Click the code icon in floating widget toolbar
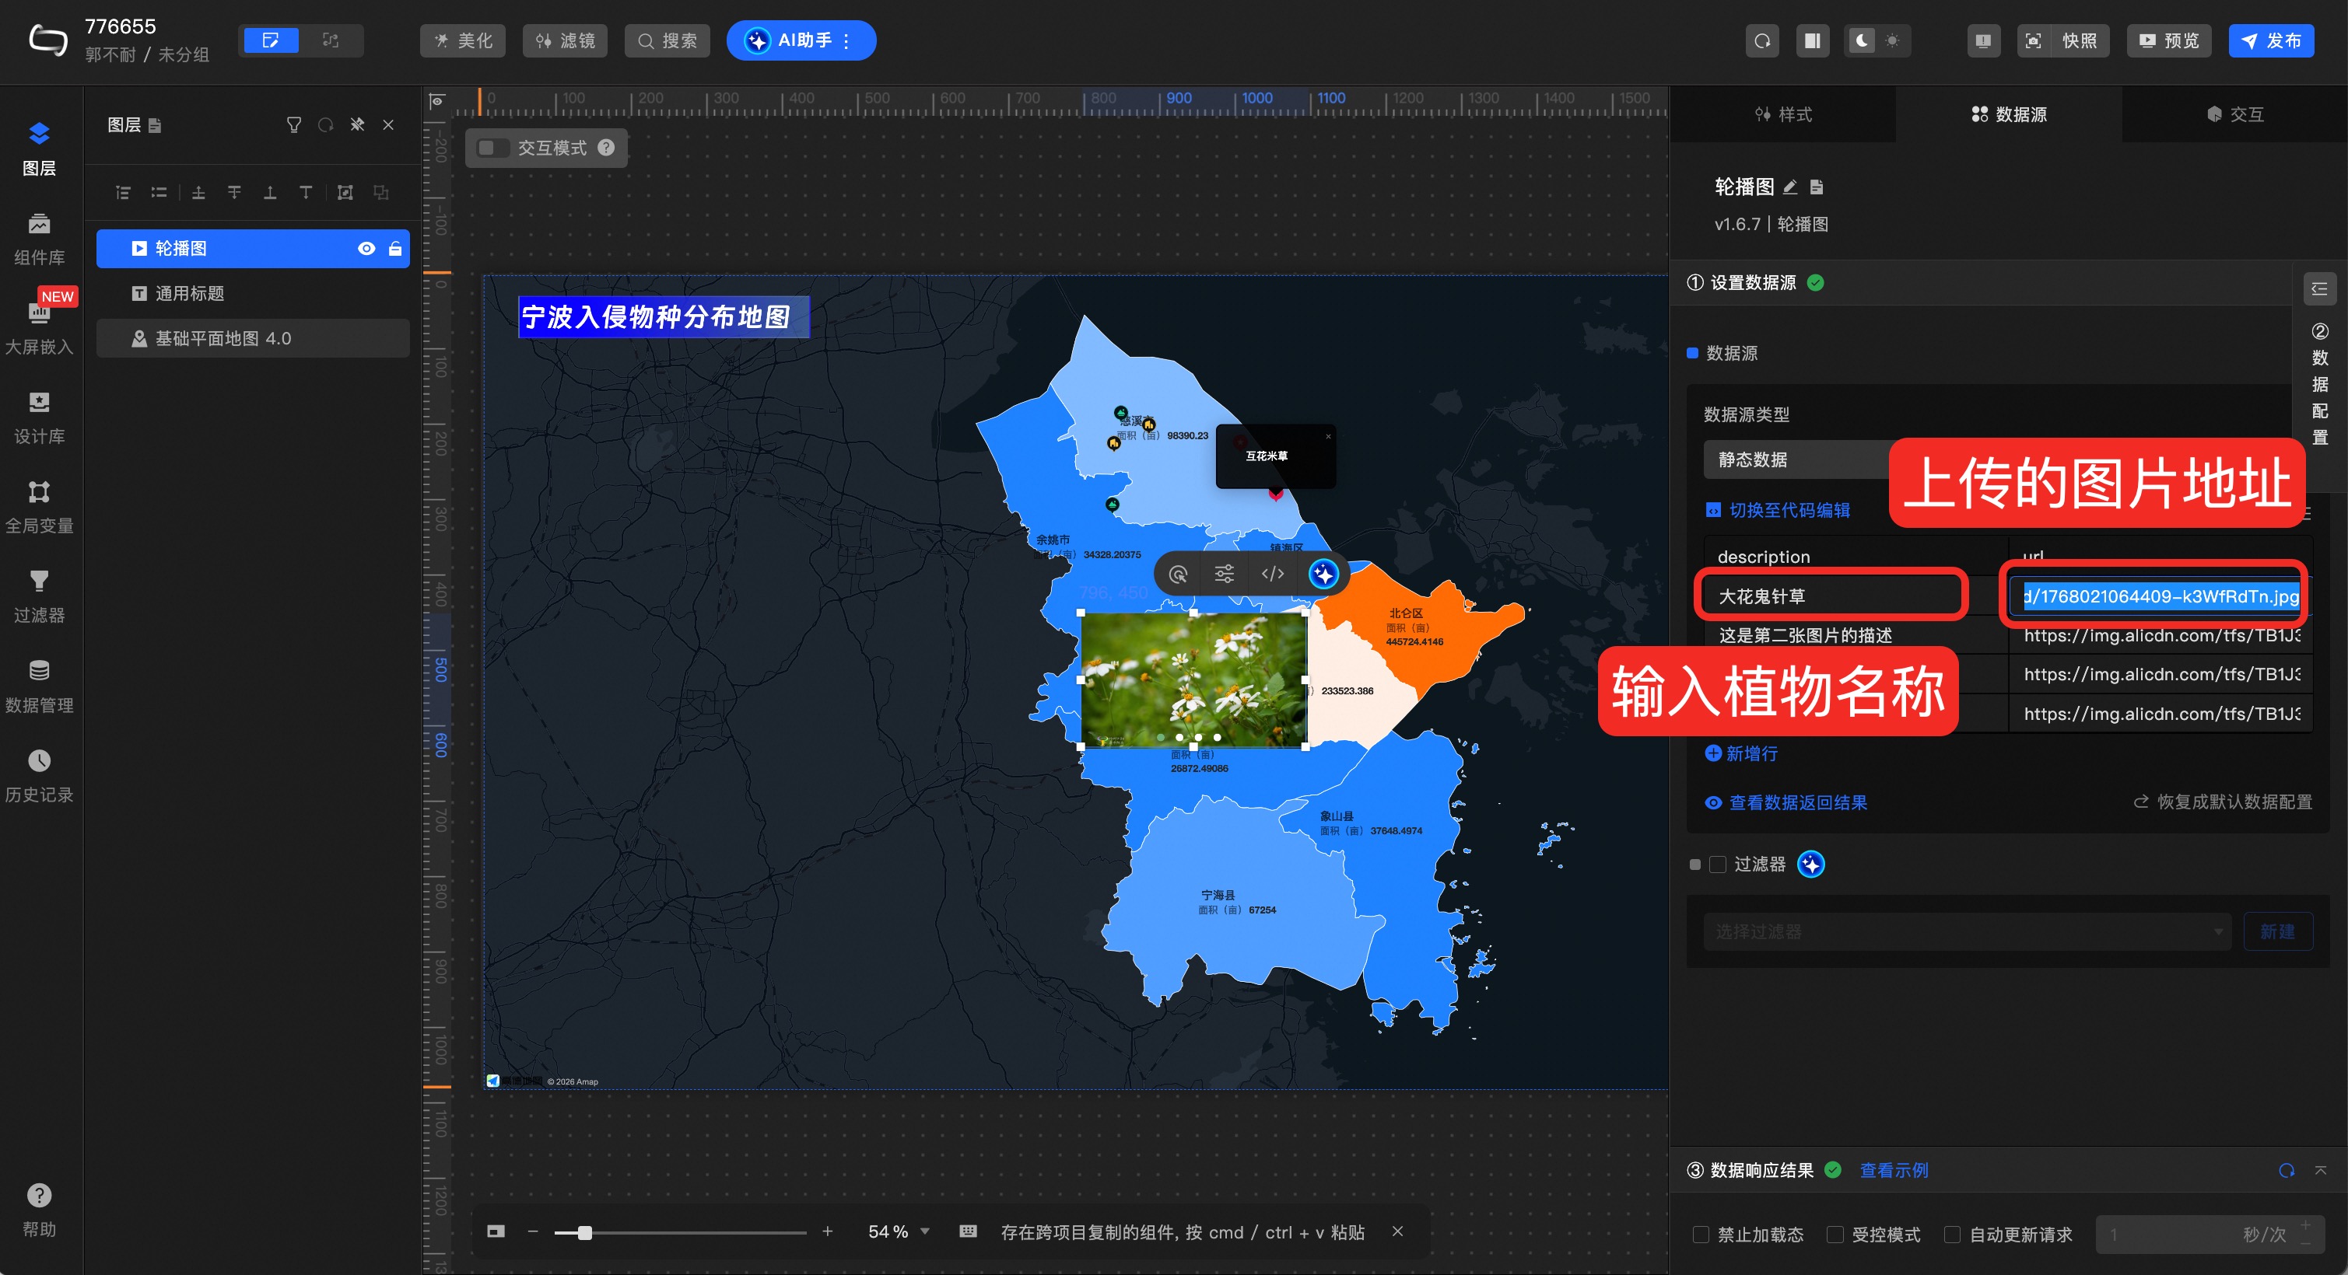Screen dimensions: 2348x1275 coord(1273,574)
